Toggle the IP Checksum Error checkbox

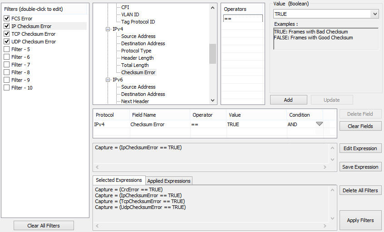[7, 26]
